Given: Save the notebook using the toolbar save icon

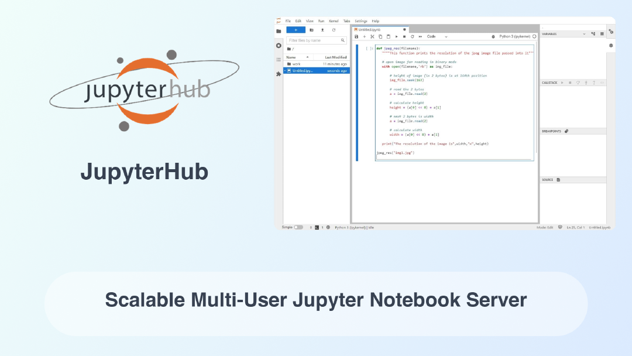Looking at the screenshot, I should [356, 36].
